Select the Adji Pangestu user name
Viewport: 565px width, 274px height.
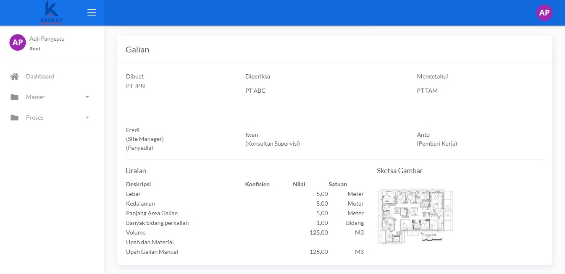[x=47, y=39]
